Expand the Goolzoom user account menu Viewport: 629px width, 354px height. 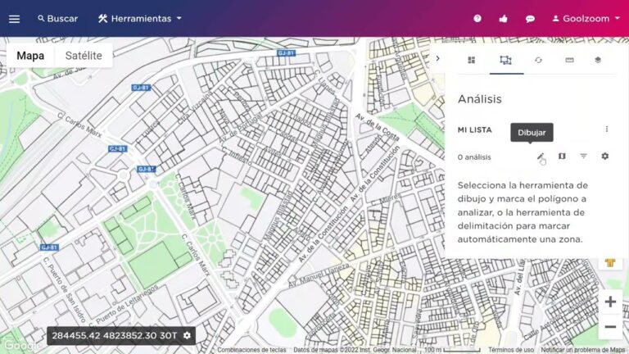pyautogui.click(x=586, y=19)
